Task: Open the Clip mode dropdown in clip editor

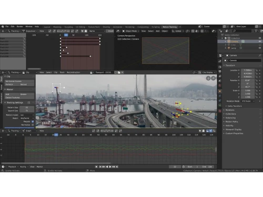Action: click(x=30, y=72)
